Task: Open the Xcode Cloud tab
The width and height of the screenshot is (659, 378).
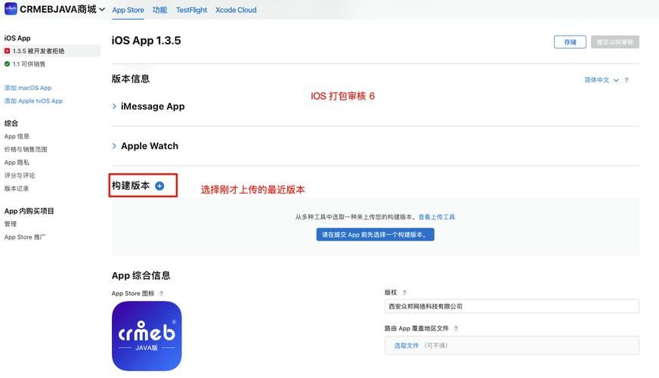Action: [x=236, y=10]
